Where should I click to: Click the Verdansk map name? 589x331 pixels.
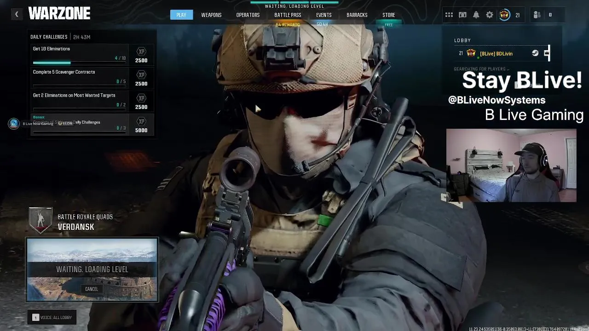pyautogui.click(x=76, y=227)
